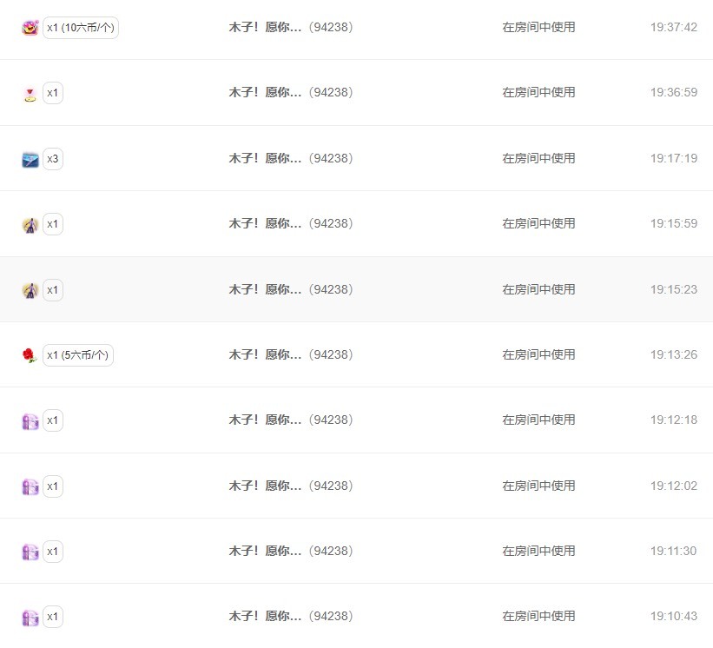This screenshot has height=648, width=713.
Task: Click the timestamp 19:37:42
Action: (x=673, y=27)
